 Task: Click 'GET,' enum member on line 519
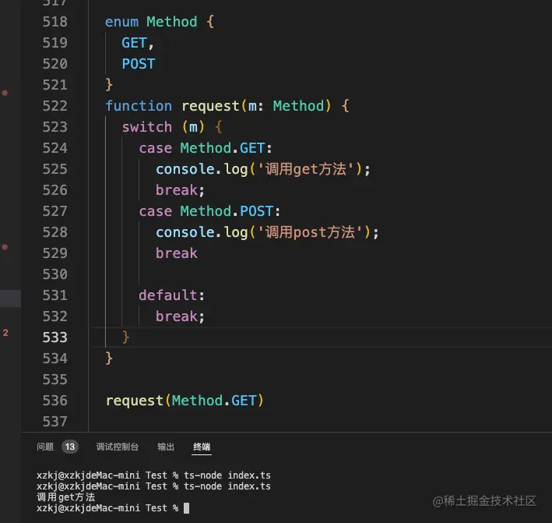pyautogui.click(x=138, y=43)
